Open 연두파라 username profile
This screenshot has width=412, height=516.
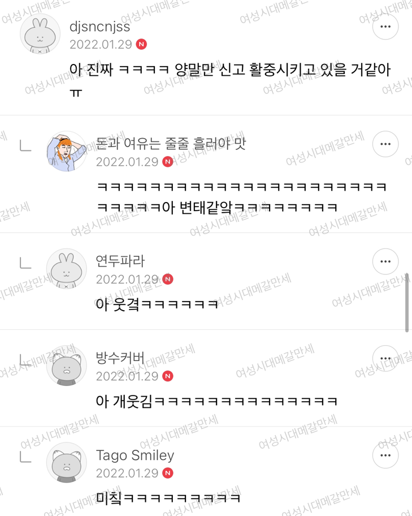pyautogui.click(x=120, y=261)
